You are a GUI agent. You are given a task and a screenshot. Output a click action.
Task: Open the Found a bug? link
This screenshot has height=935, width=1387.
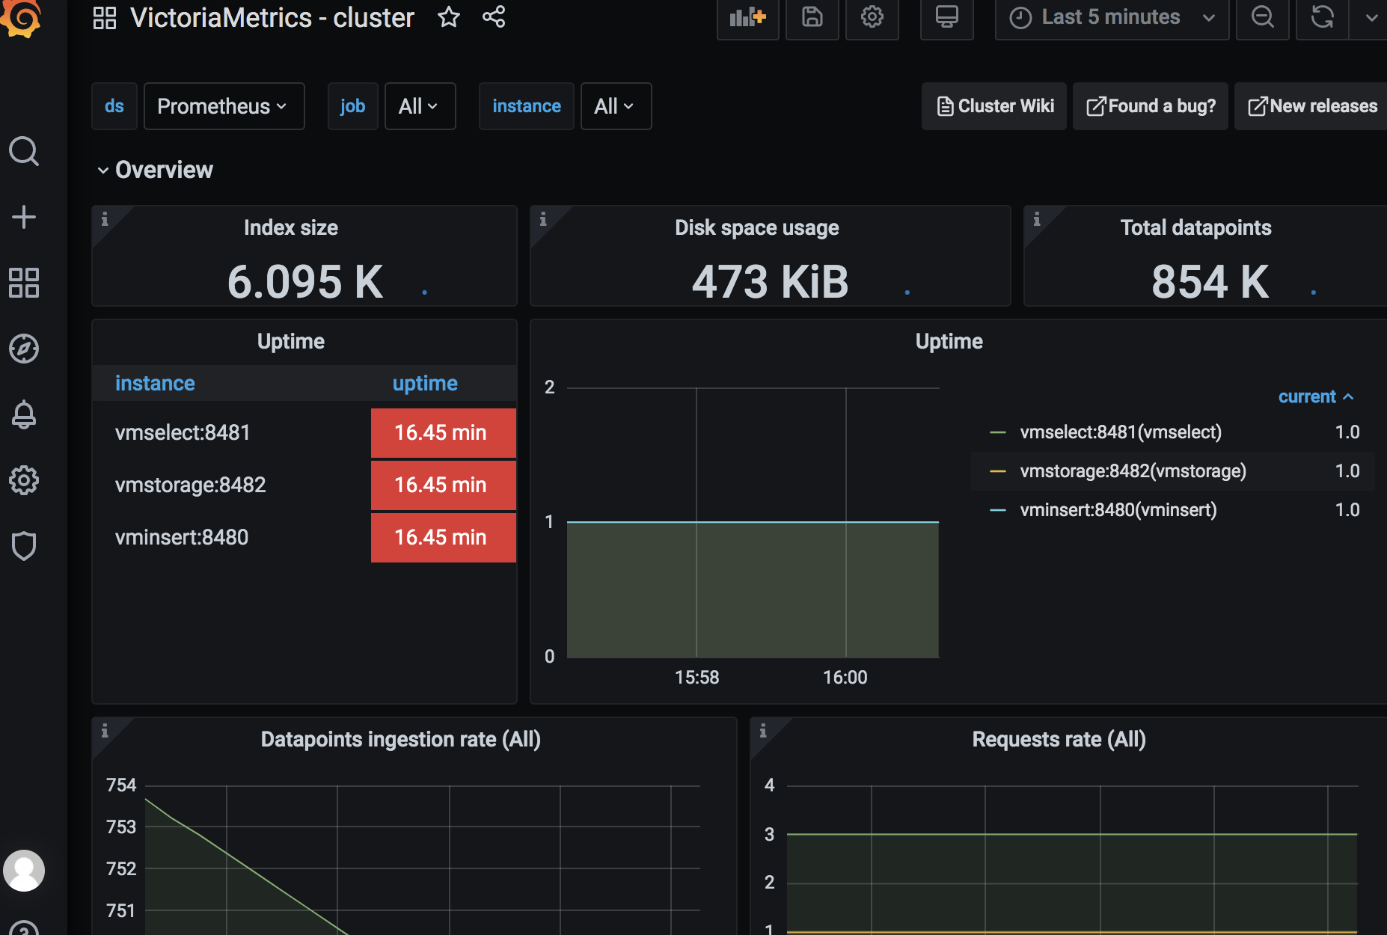pos(1151,106)
